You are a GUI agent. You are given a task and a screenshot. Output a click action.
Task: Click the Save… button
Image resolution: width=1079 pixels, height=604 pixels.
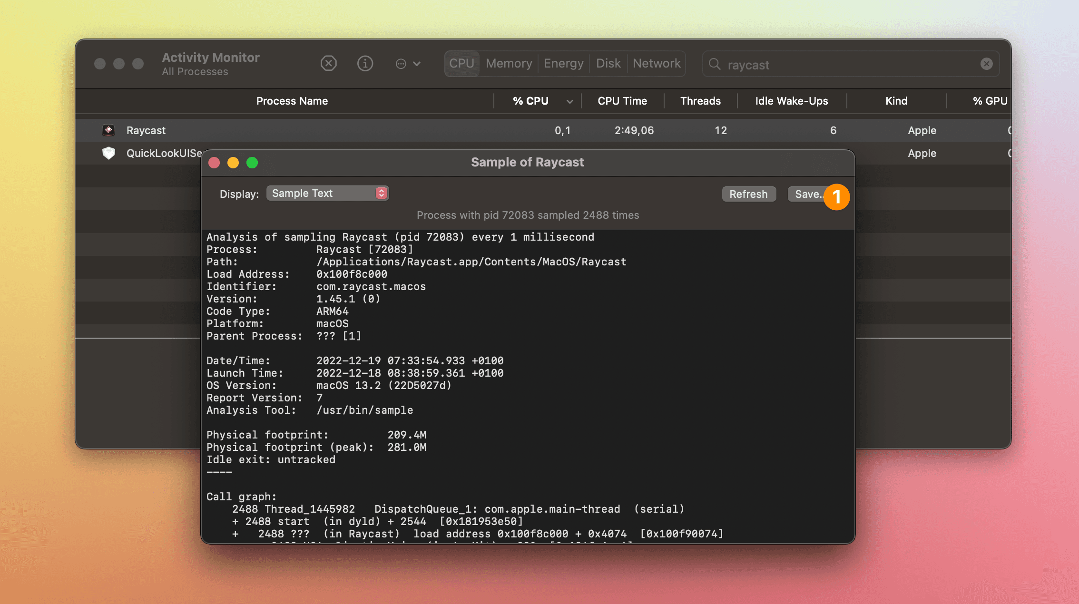coord(807,194)
